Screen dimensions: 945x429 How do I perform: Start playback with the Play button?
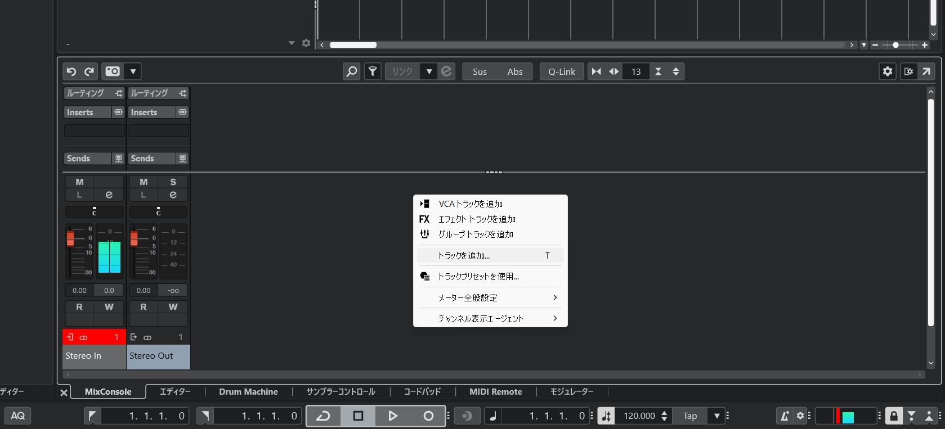(x=393, y=416)
